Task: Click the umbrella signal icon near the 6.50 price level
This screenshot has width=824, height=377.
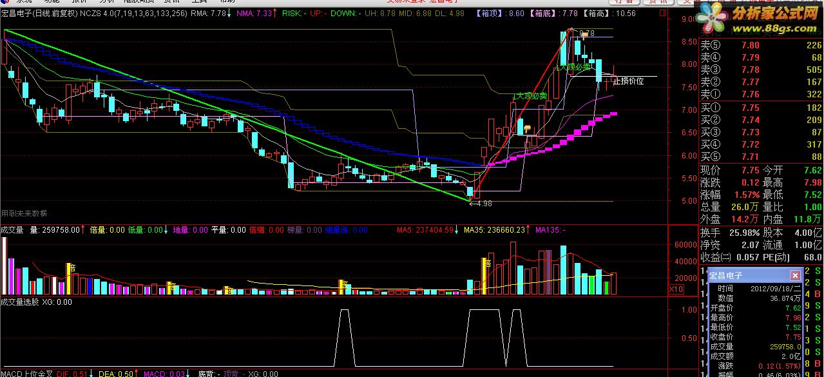Action: coord(527,129)
